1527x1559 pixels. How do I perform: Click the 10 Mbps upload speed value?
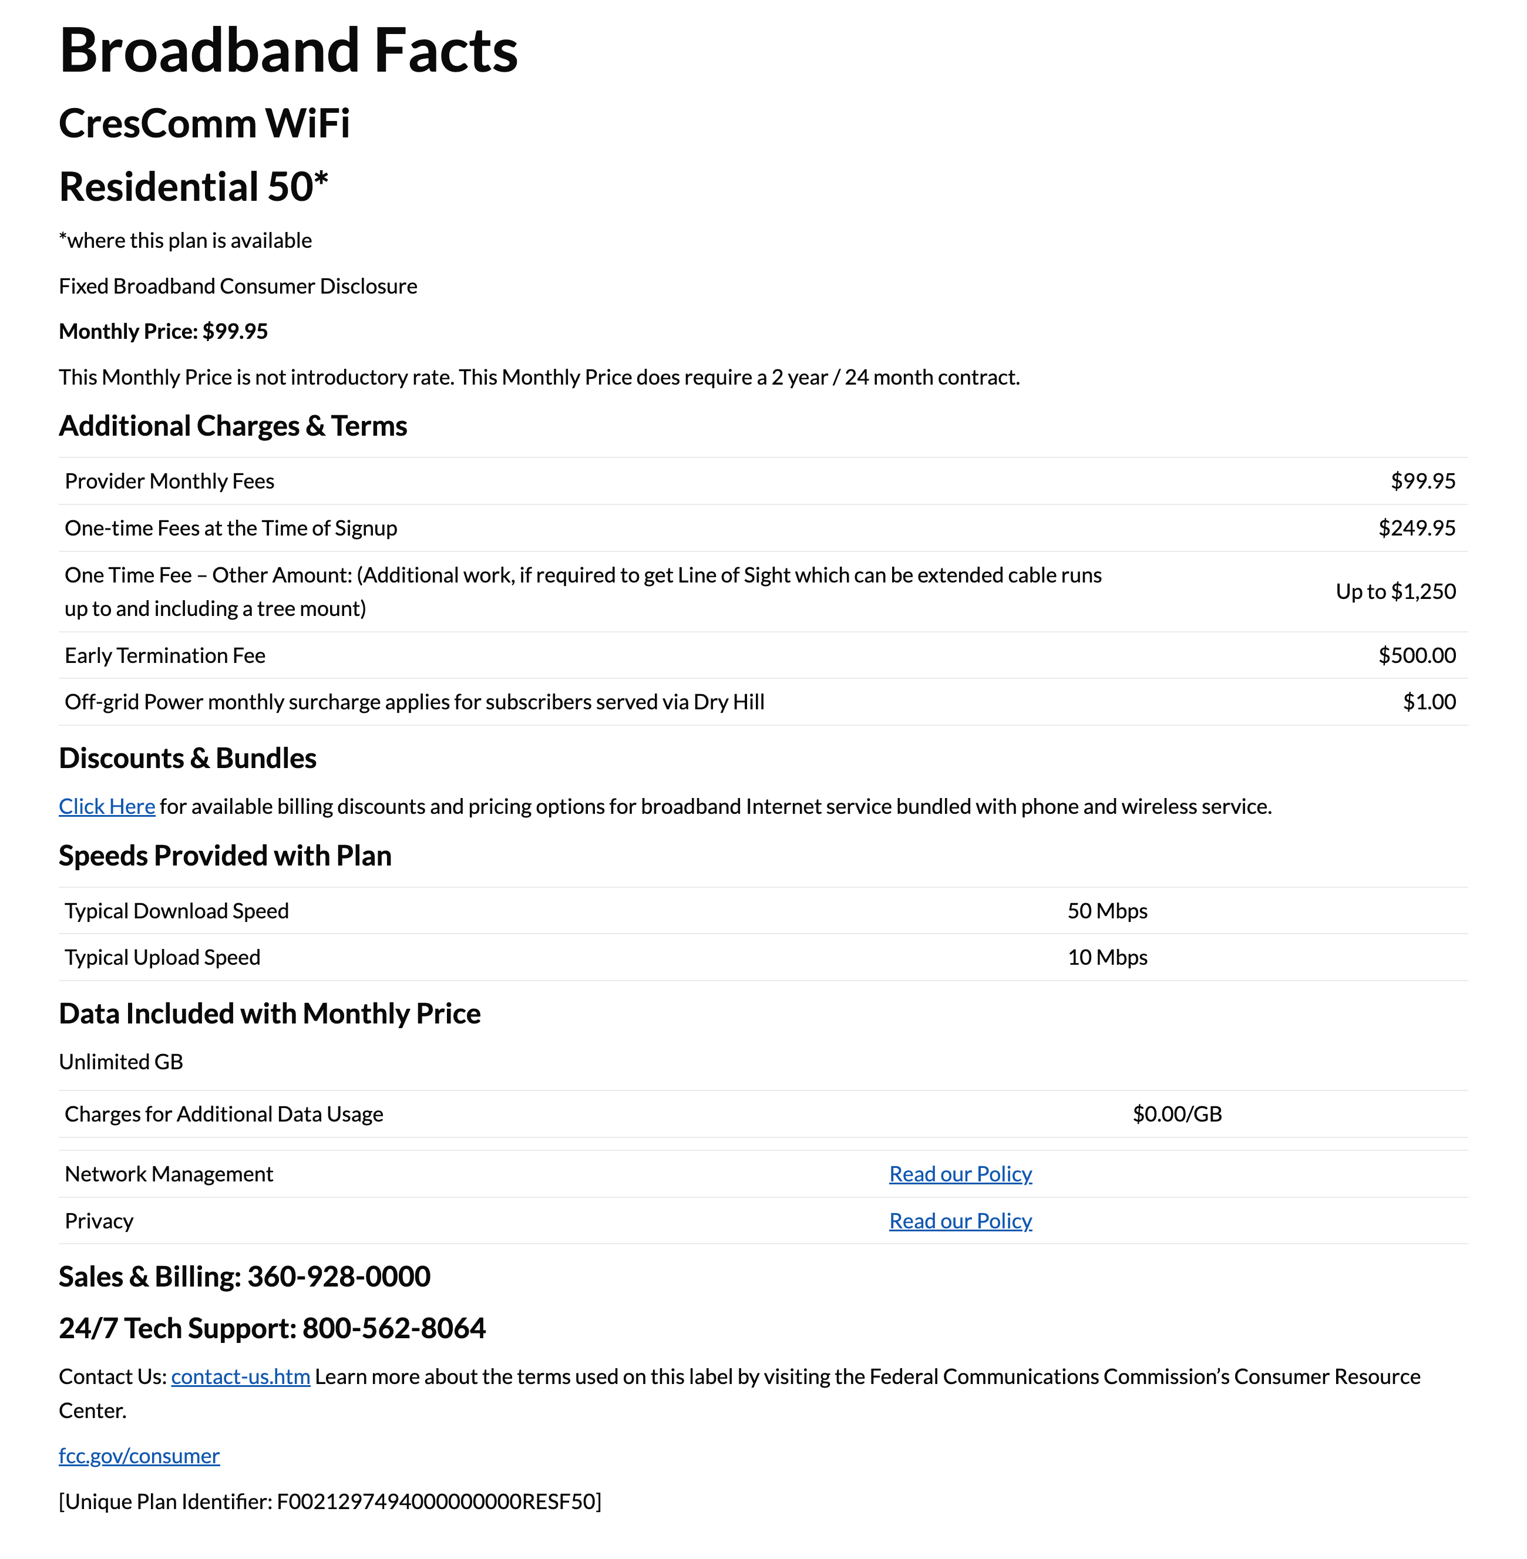(x=1106, y=958)
